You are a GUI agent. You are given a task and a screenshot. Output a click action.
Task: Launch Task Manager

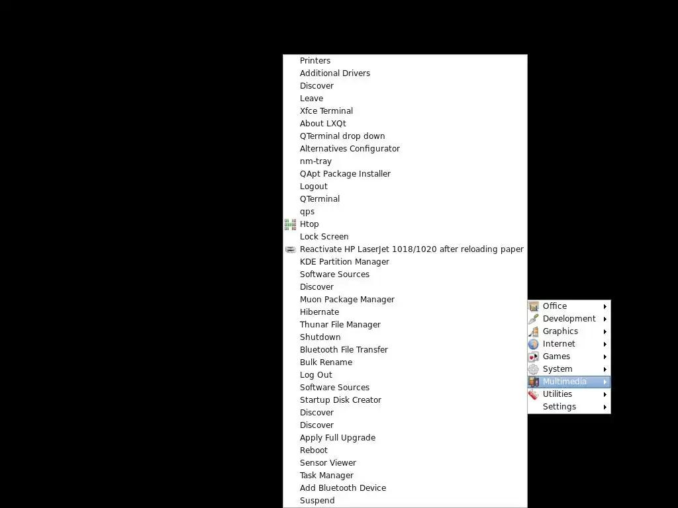[405, 475]
